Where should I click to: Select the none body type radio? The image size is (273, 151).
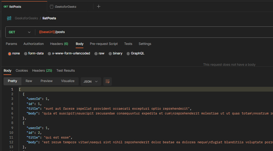10,53
